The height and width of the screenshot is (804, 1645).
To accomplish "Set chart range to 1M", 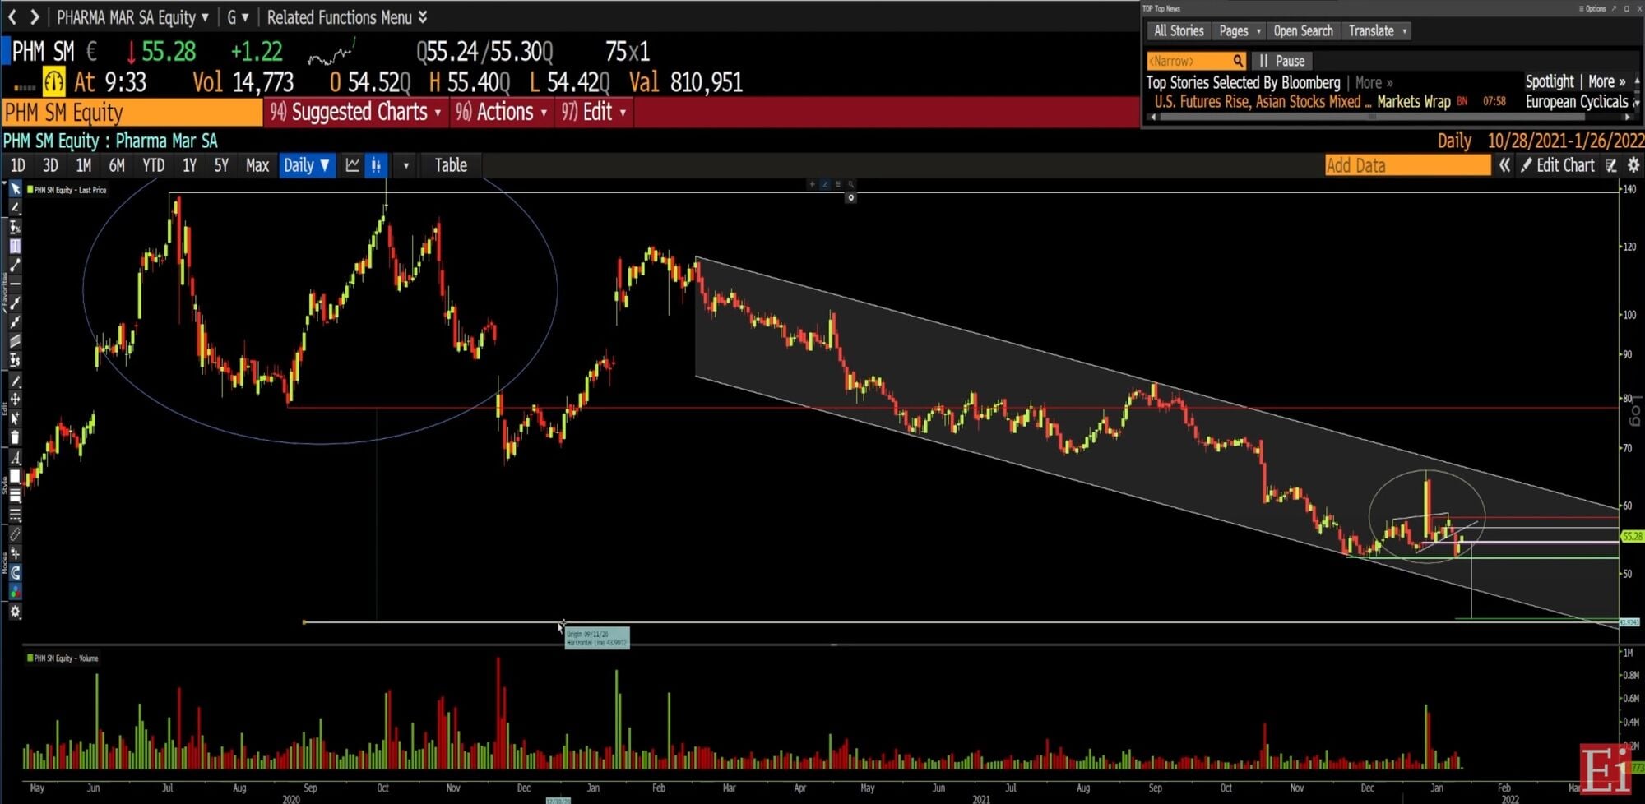I will point(83,165).
